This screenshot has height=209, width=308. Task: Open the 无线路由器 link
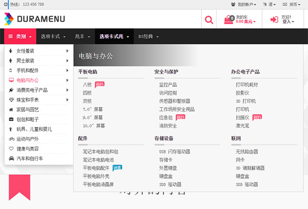pos(246,152)
